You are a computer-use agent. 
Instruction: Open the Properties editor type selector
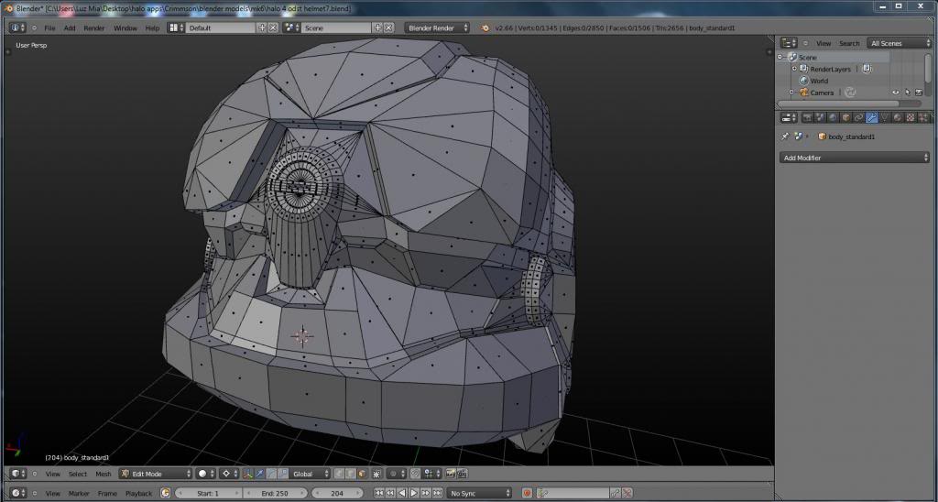point(790,117)
